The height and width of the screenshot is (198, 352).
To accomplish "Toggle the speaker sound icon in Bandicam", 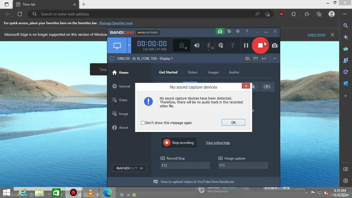I will click(197, 45).
